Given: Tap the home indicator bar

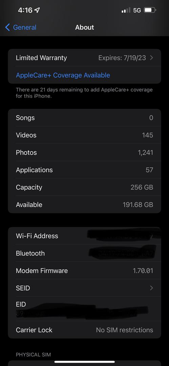Looking at the screenshot, I should (x=85, y=362).
